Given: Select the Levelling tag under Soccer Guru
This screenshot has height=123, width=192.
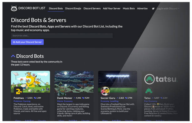Looking at the screenshot, I should (114, 101).
